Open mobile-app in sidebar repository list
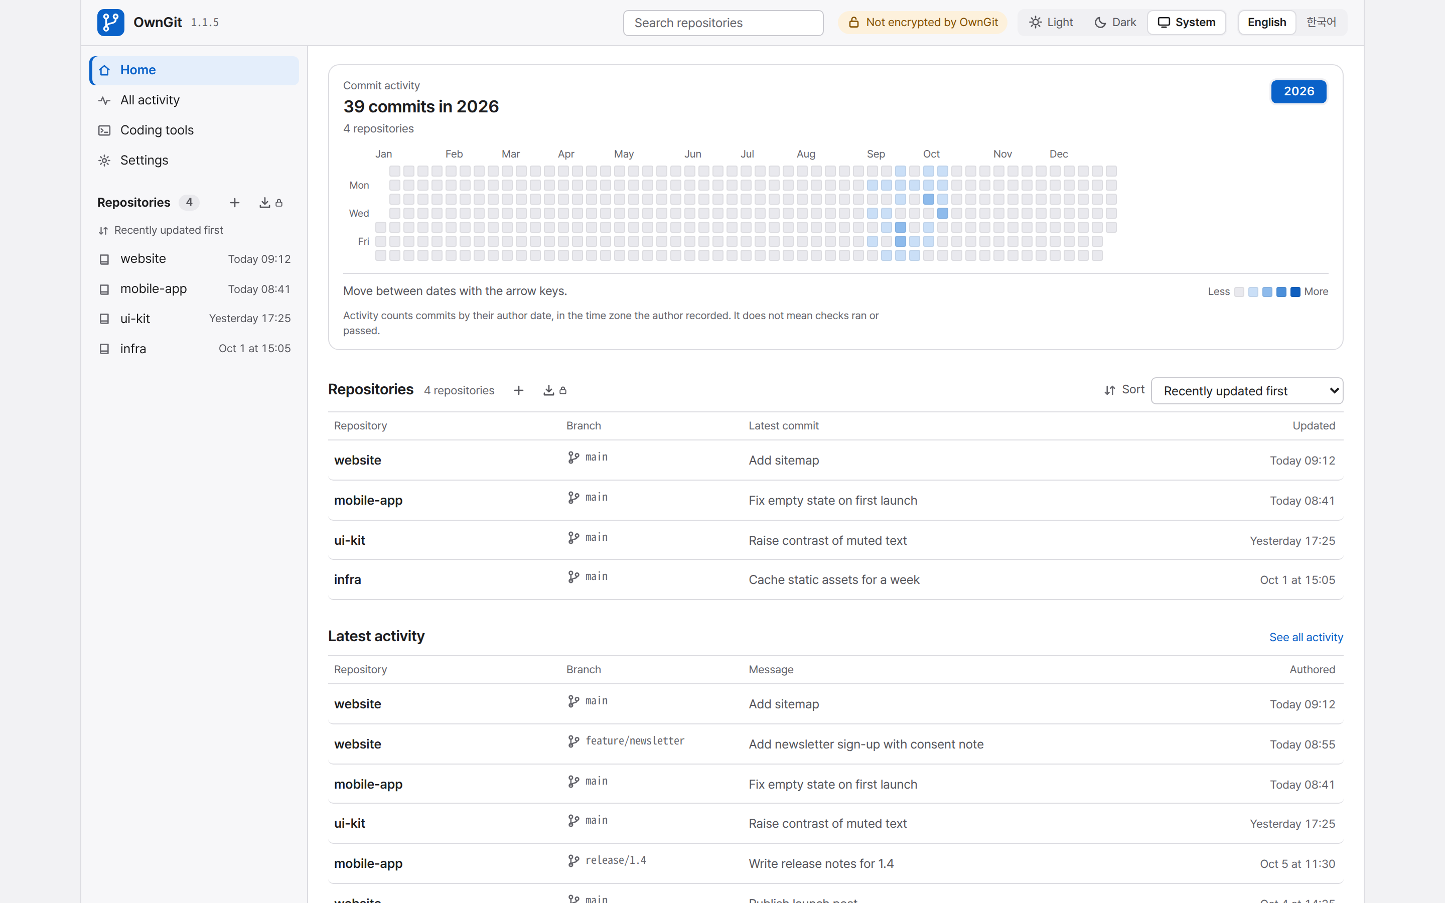Screen dimensions: 1445x903 pos(194,289)
